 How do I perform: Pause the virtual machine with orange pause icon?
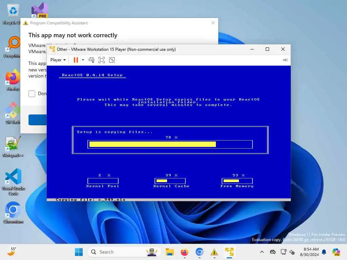76,60
